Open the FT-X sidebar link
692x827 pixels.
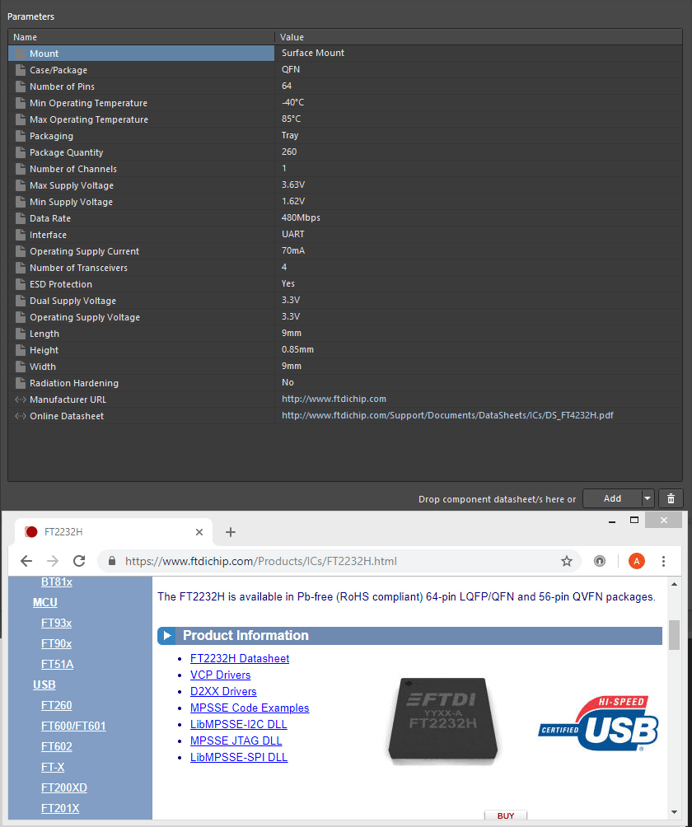(53, 767)
